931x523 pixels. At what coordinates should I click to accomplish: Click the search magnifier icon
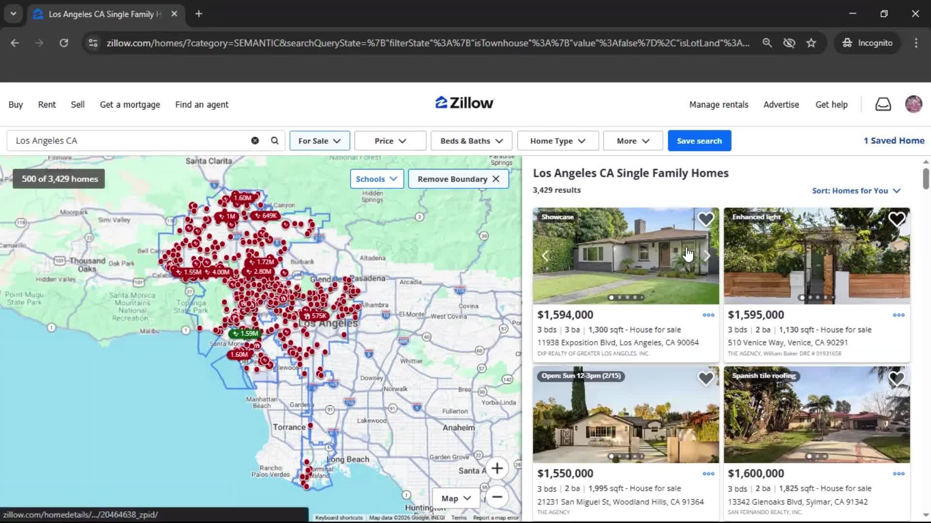click(274, 140)
